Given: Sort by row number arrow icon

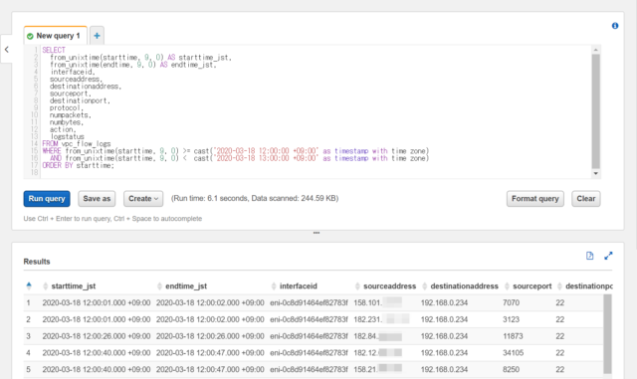Looking at the screenshot, I should [x=29, y=285].
